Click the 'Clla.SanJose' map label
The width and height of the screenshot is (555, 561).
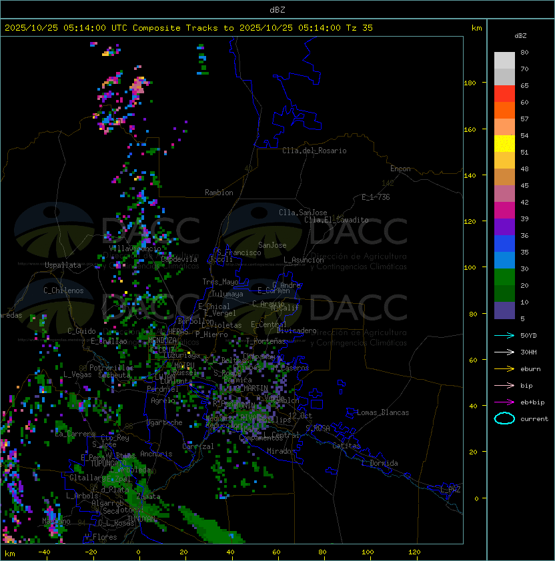coord(303,213)
